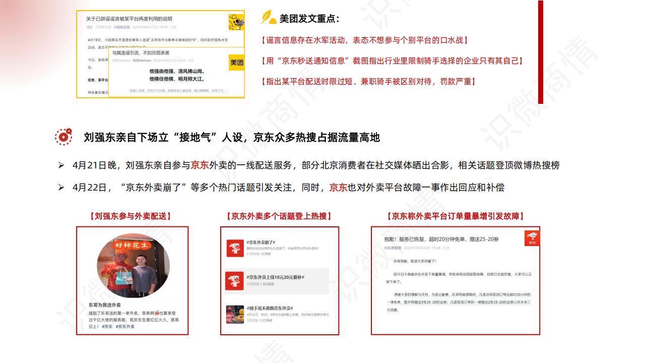Click the sentence 非常抱歉，耽误大家用餐了！
The image size is (645, 363).
(415, 261)
